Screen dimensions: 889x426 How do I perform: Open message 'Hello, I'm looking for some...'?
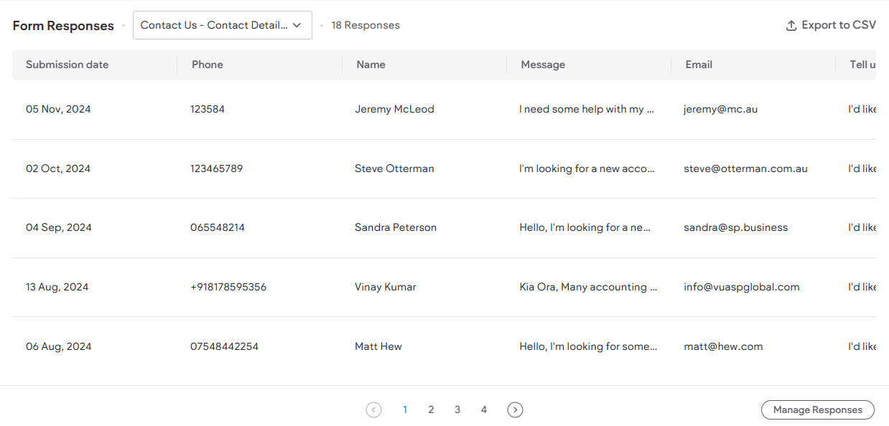click(x=589, y=346)
